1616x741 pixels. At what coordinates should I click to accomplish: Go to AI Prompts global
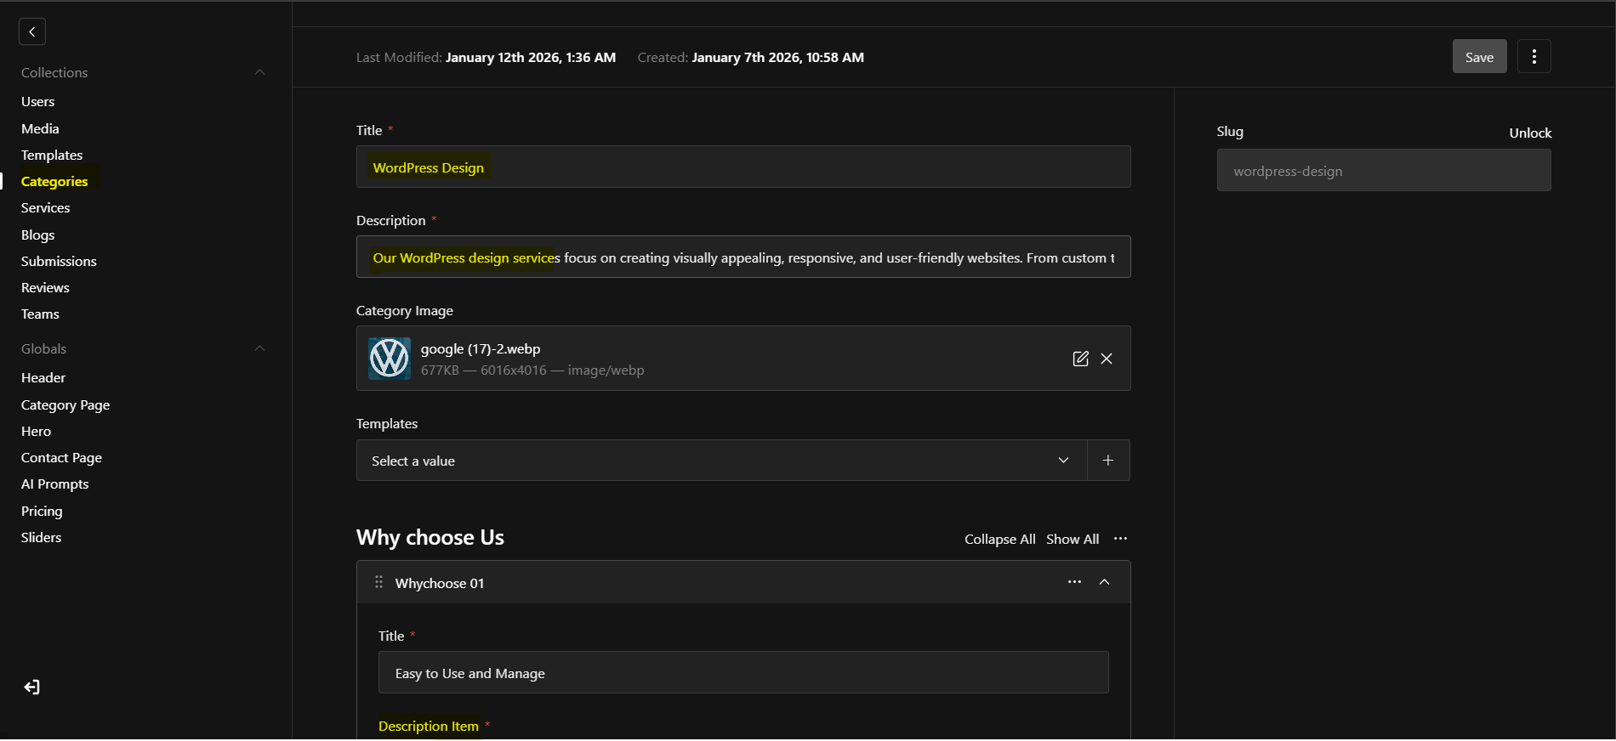point(55,484)
